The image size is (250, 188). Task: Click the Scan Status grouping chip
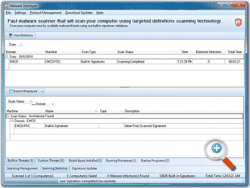click(x=20, y=101)
